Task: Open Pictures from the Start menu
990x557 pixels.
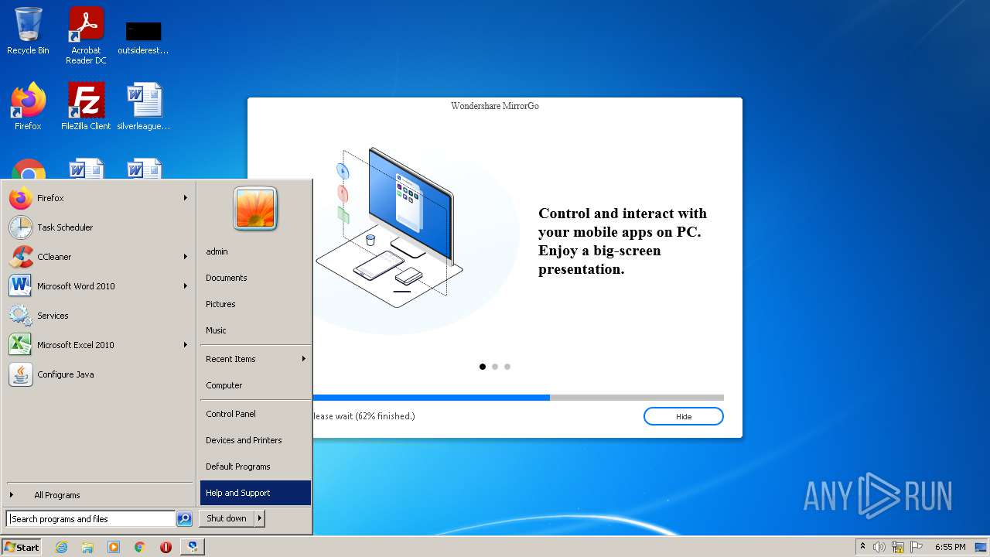Action: [255, 304]
